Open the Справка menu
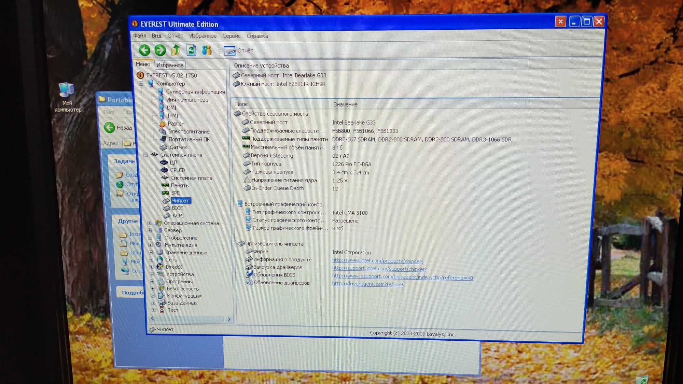Viewport: 683px width, 384px height. 257,36
